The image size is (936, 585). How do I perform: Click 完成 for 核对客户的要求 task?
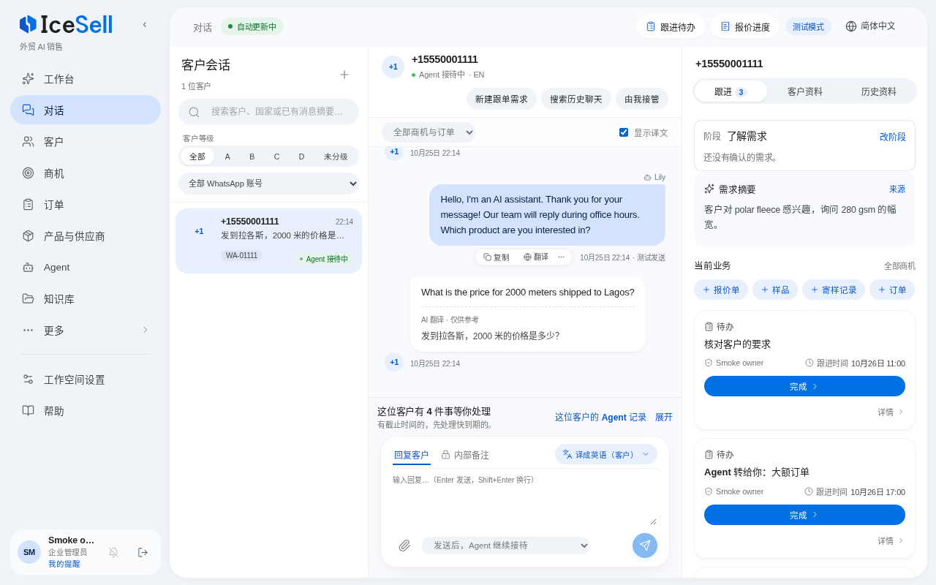[x=804, y=386]
